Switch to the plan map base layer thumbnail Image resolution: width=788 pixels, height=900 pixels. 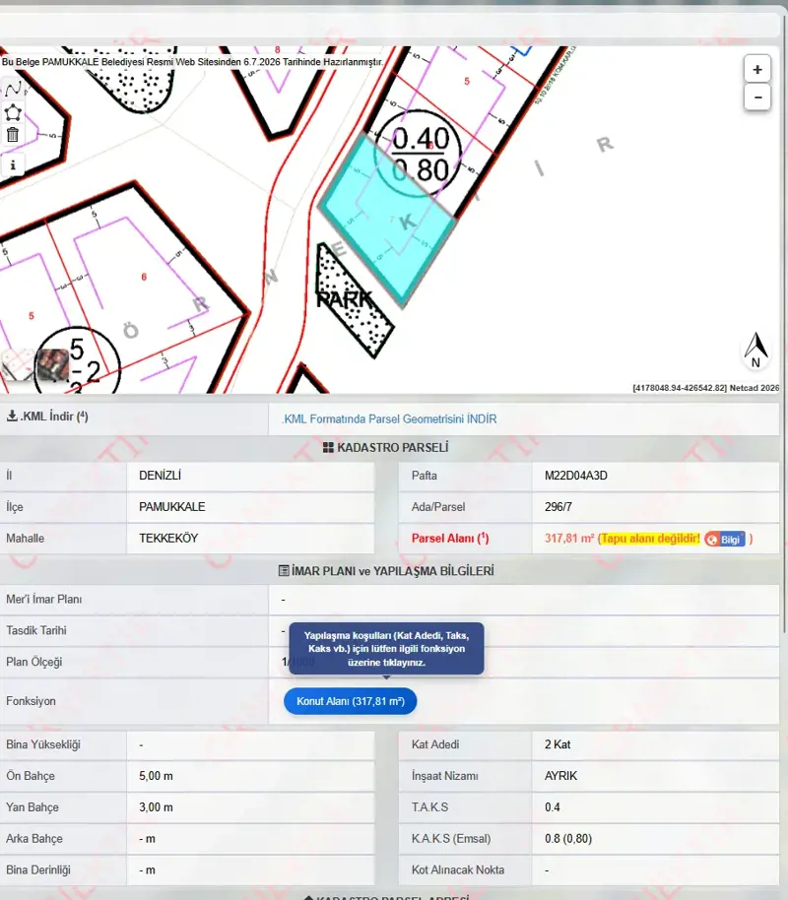[x=17, y=364]
